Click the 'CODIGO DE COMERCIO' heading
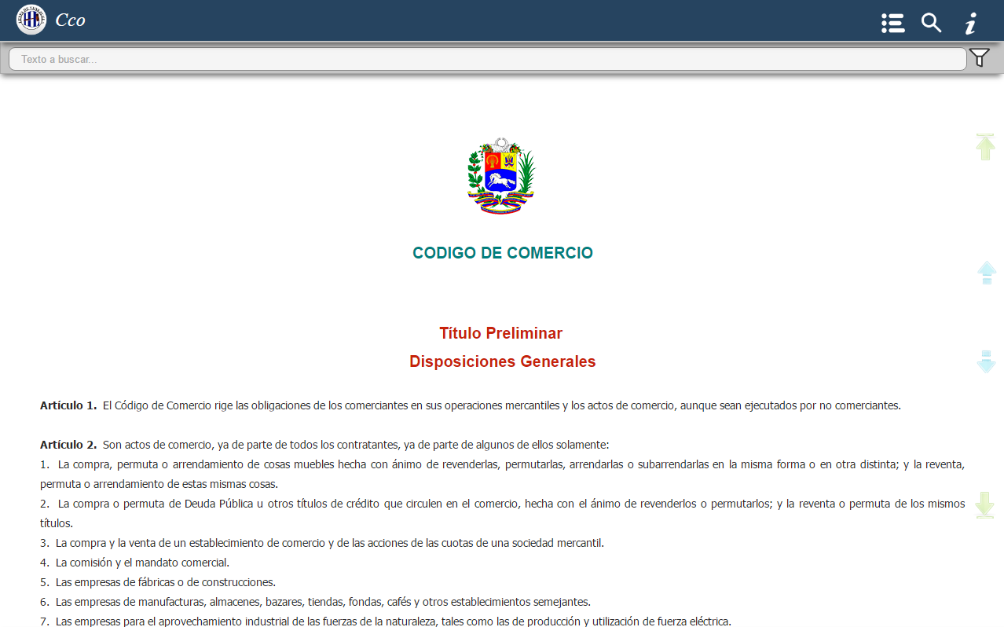The image size is (1004, 627). pos(503,253)
